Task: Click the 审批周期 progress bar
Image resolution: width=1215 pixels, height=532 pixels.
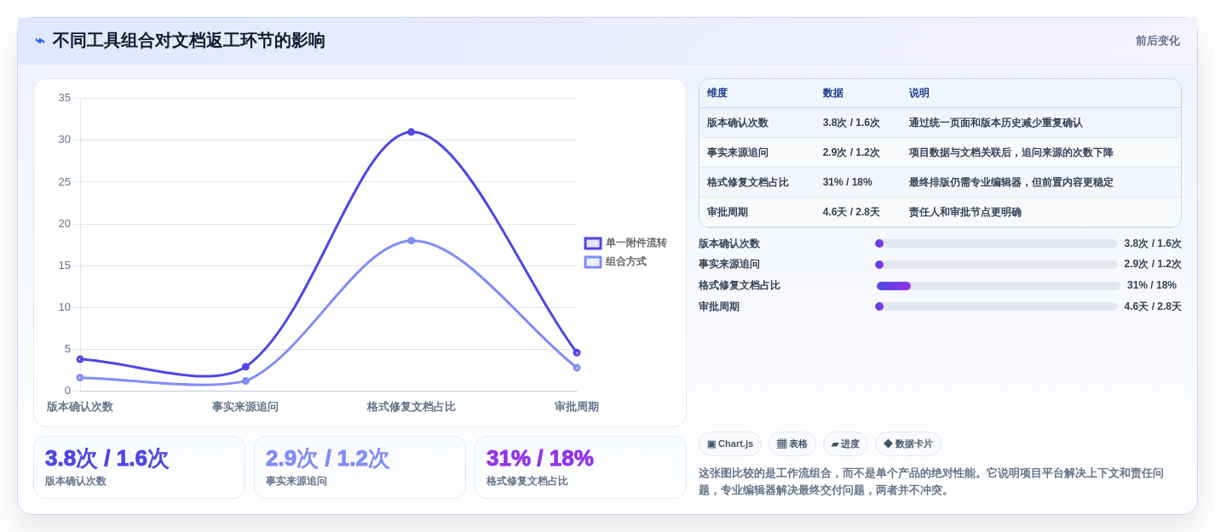Action: tap(996, 306)
